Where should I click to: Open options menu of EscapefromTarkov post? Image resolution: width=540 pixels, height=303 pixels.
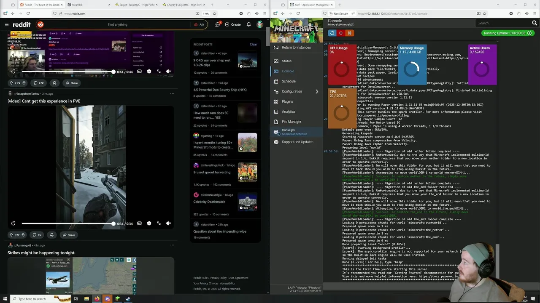[x=172, y=93]
